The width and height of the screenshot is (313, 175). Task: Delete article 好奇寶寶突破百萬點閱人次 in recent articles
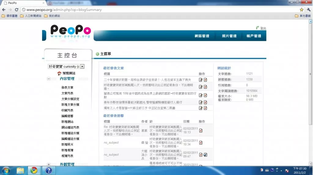205,87
